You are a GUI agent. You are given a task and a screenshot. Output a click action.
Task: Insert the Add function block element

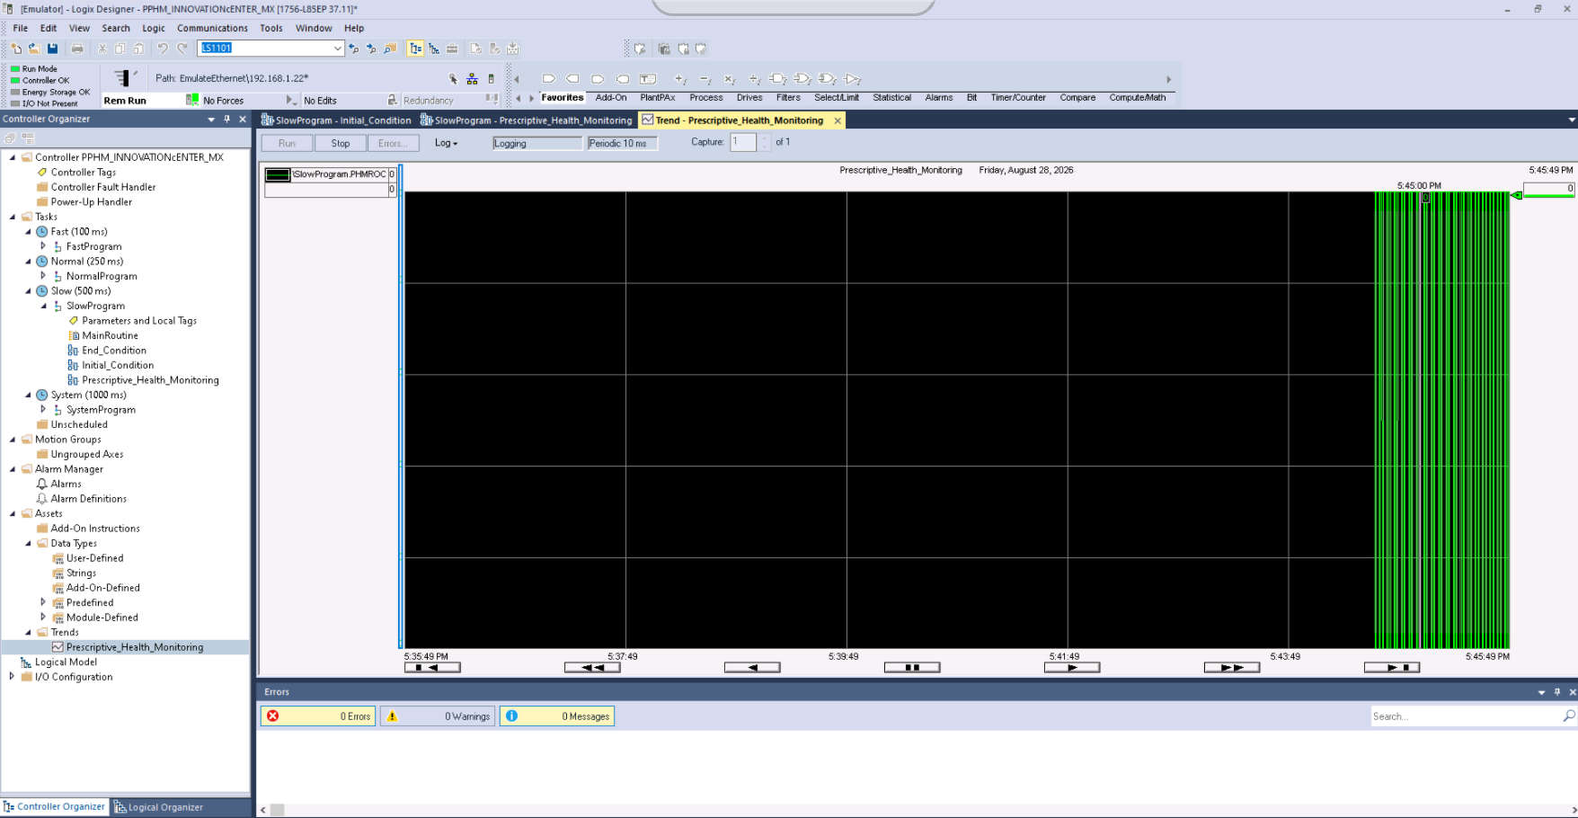(x=680, y=79)
